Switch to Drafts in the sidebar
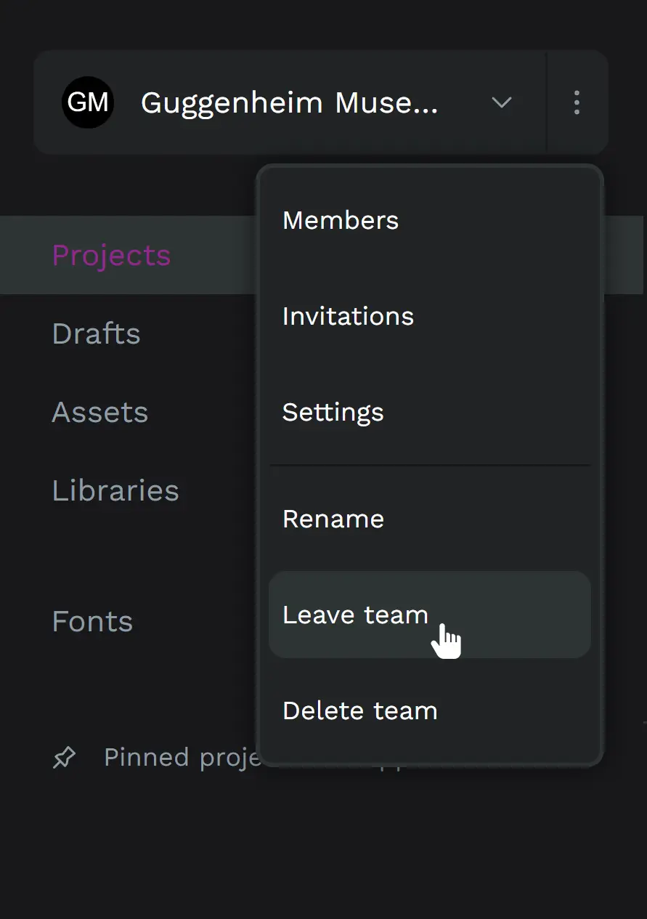 pyautogui.click(x=96, y=333)
